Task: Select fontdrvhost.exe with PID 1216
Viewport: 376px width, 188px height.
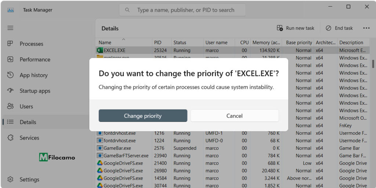Action: pyautogui.click(x=232, y=133)
